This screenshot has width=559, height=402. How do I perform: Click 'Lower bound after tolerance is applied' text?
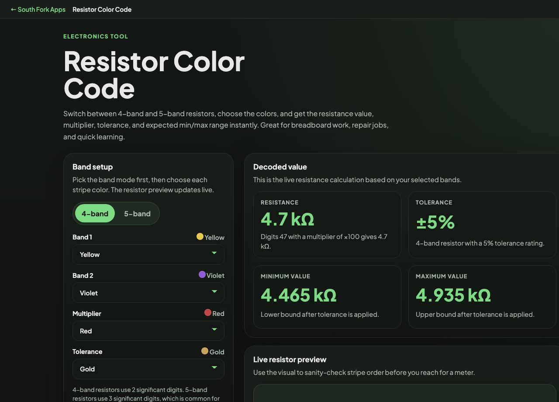pyautogui.click(x=320, y=314)
